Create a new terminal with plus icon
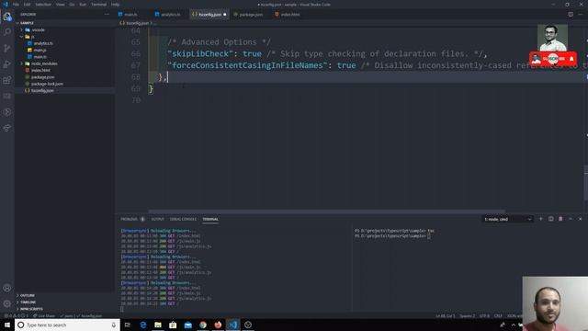588x331 pixels. 541,219
